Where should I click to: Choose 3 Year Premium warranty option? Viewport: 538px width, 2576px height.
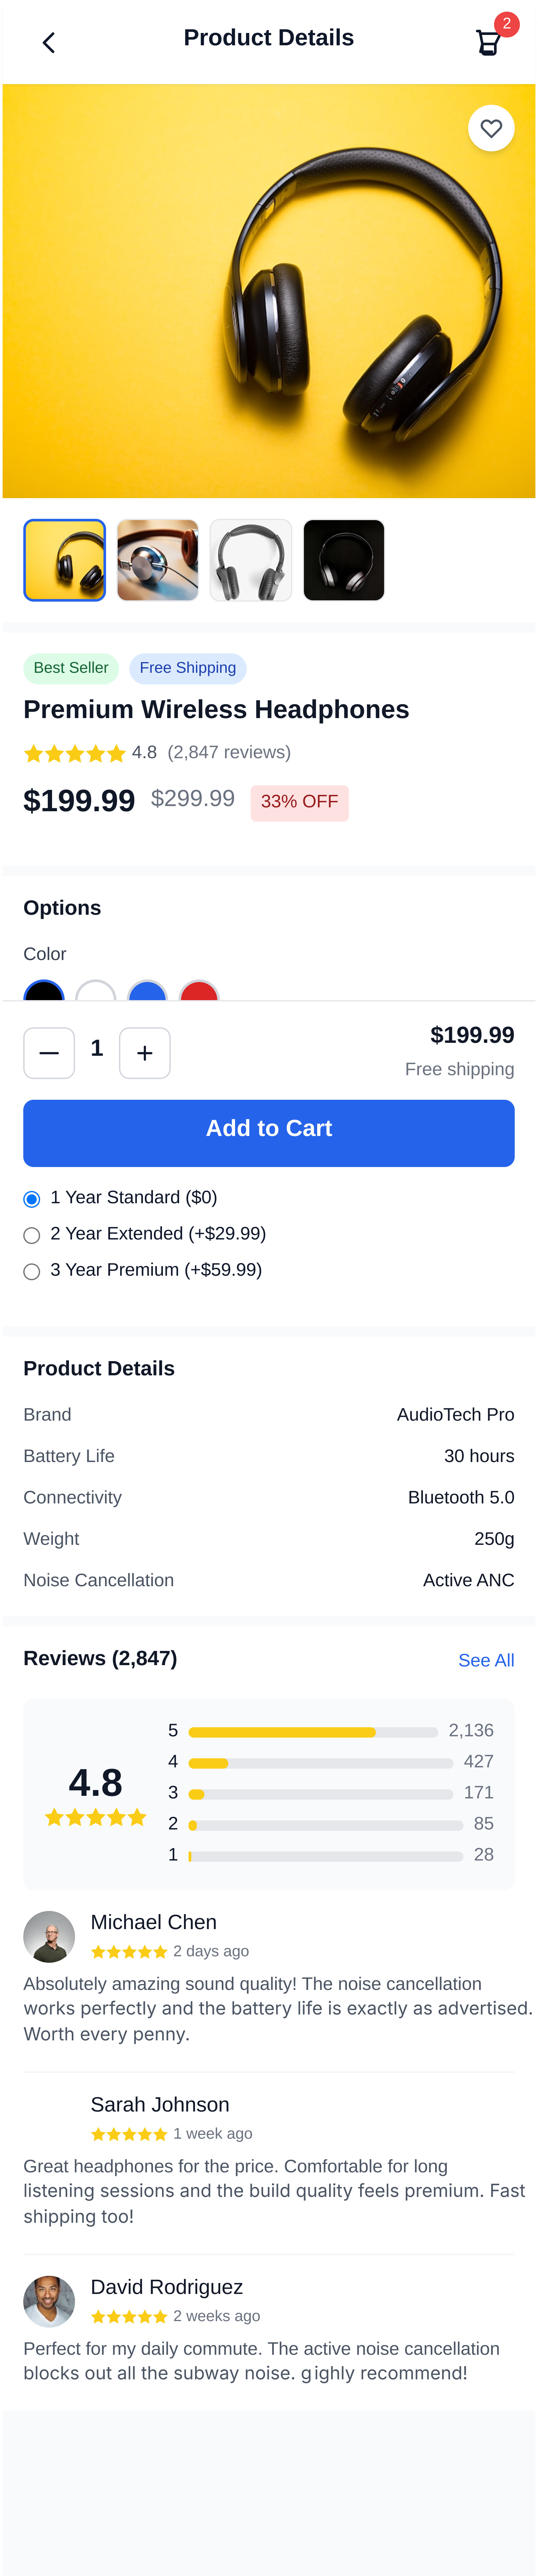click(32, 1271)
